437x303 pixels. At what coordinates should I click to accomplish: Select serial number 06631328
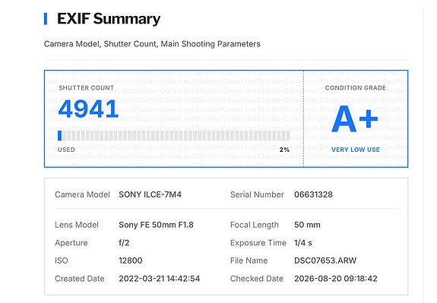[313, 194]
